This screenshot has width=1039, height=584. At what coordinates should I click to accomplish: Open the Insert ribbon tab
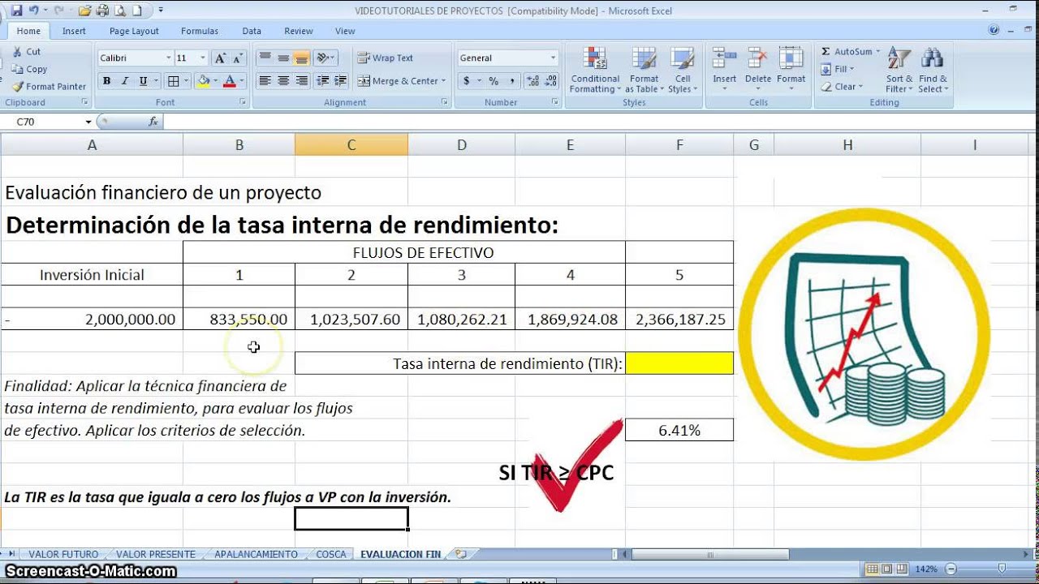74,31
